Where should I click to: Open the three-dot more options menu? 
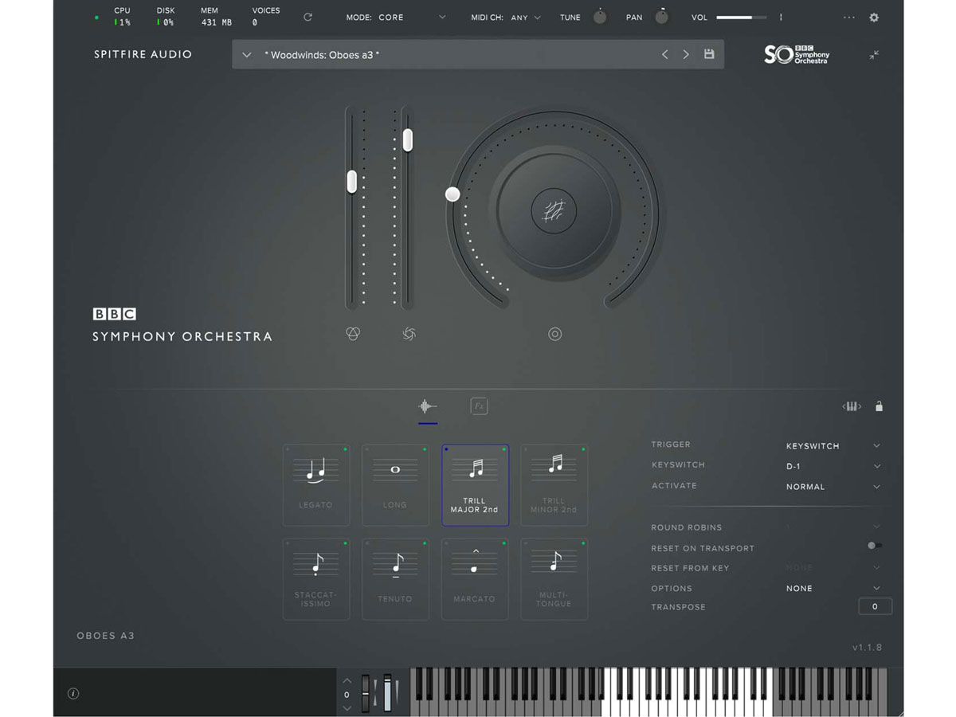click(849, 18)
